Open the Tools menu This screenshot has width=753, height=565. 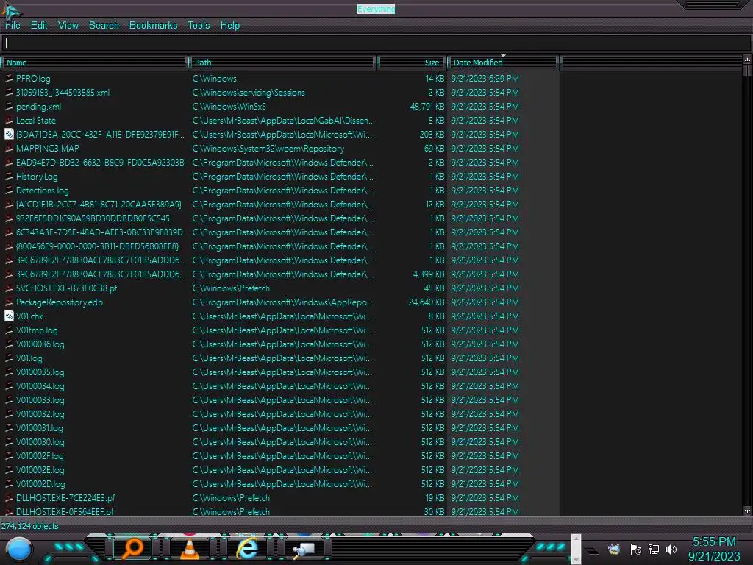click(x=199, y=26)
